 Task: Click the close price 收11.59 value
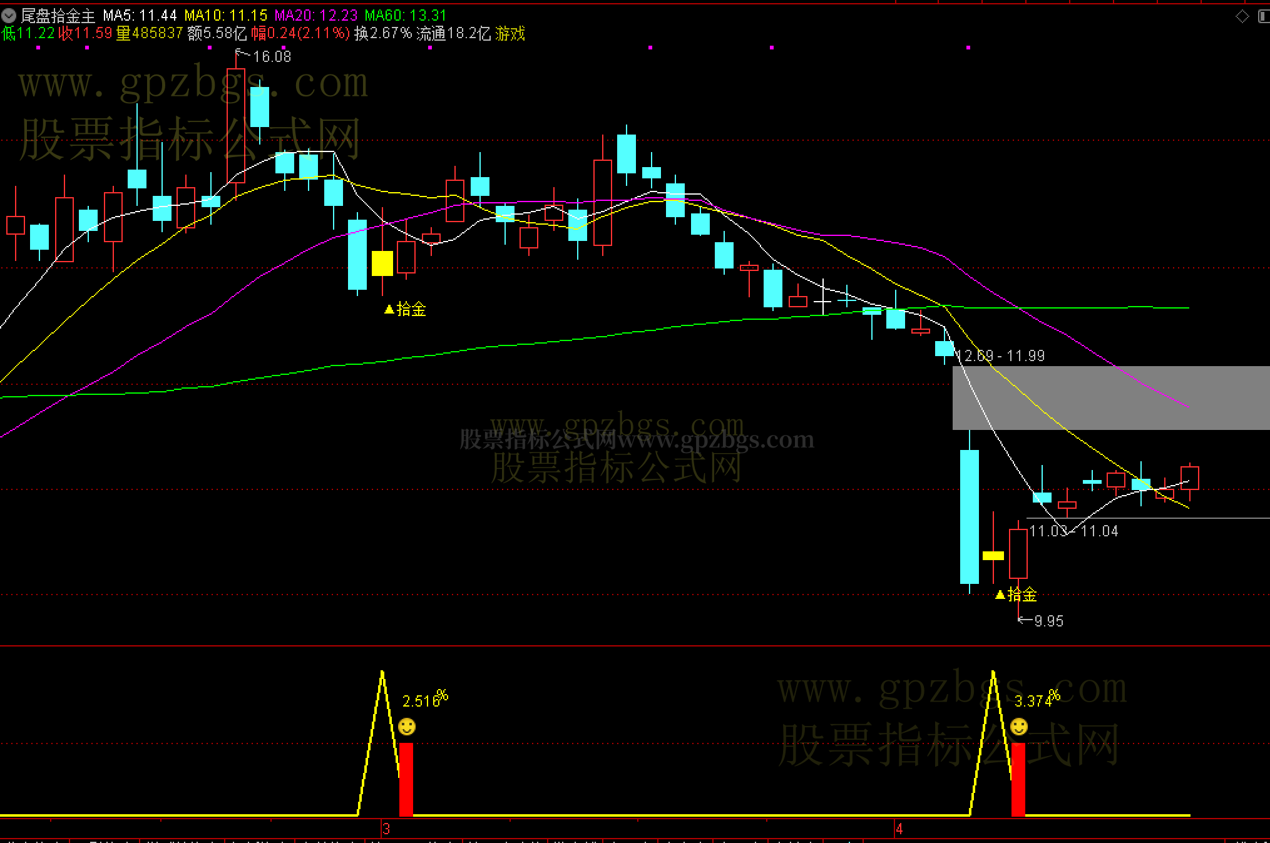(85, 33)
